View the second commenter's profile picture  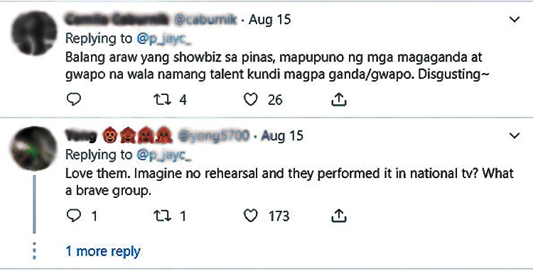[x=34, y=148]
